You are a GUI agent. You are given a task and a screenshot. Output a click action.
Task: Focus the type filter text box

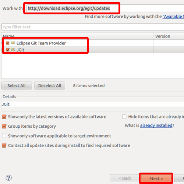pyautogui.click(x=93, y=27)
